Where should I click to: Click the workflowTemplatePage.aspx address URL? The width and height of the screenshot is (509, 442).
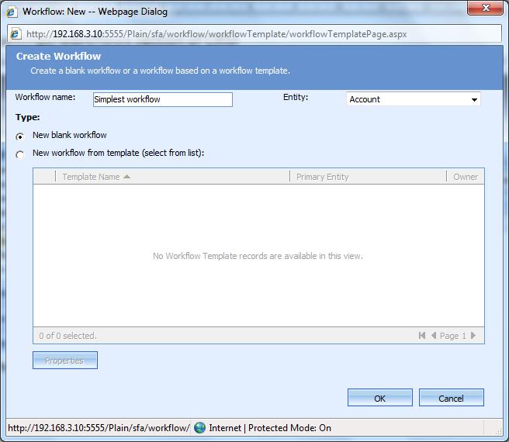tap(216, 34)
